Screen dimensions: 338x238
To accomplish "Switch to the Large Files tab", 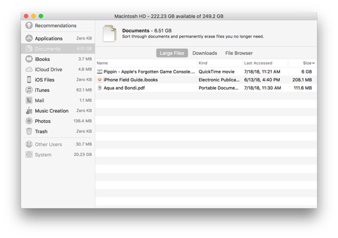I will click(172, 53).
